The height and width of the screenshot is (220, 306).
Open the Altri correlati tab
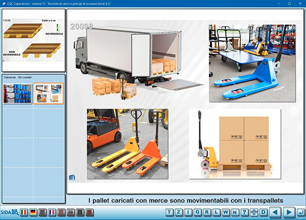pyautogui.click(x=25, y=78)
